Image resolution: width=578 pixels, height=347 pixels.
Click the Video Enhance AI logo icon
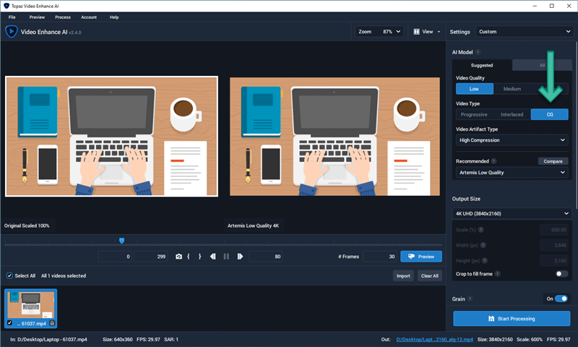pyautogui.click(x=11, y=31)
